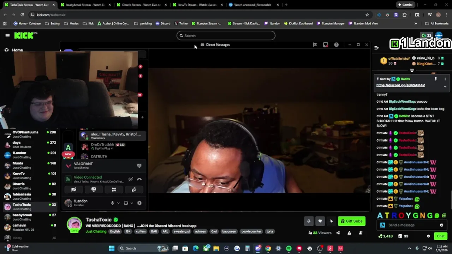Turn on camera in Discord voice panel

(73, 189)
